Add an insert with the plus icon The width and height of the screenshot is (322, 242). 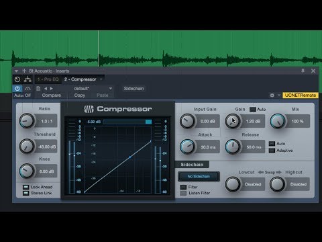[x=24, y=71]
